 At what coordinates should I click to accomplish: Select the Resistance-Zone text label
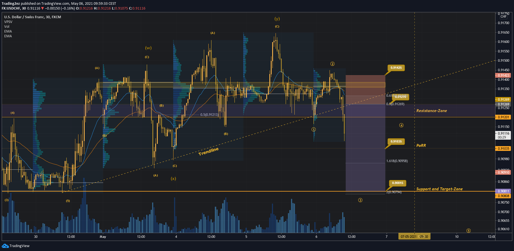tap(432, 111)
